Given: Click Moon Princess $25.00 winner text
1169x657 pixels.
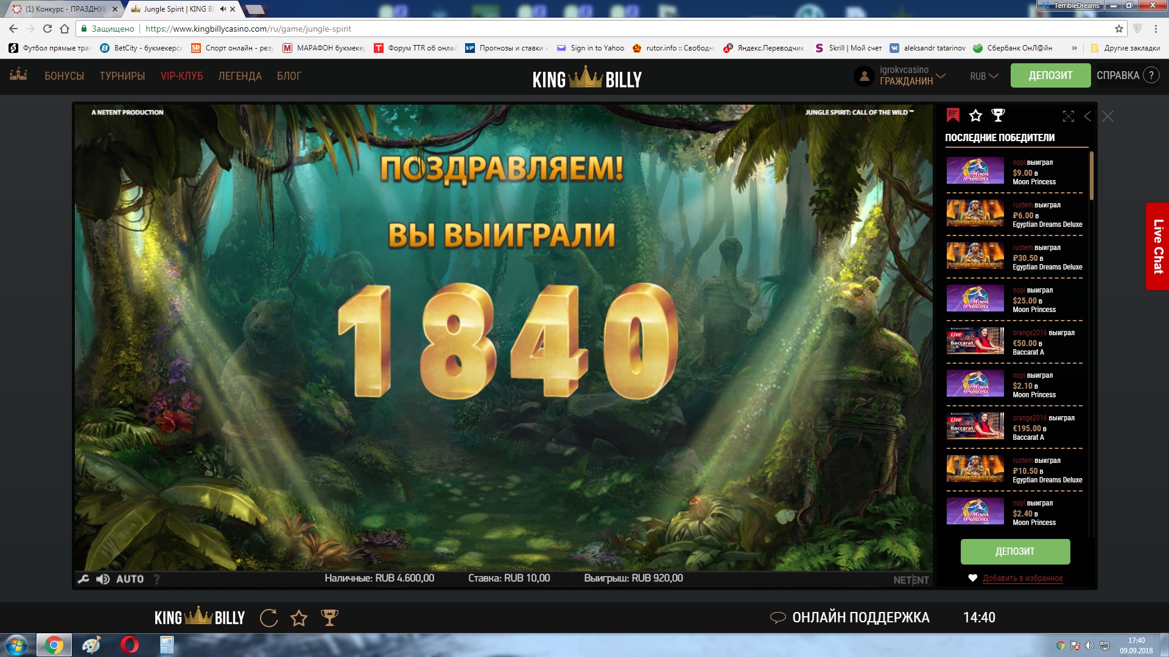Looking at the screenshot, I should tap(1034, 300).
